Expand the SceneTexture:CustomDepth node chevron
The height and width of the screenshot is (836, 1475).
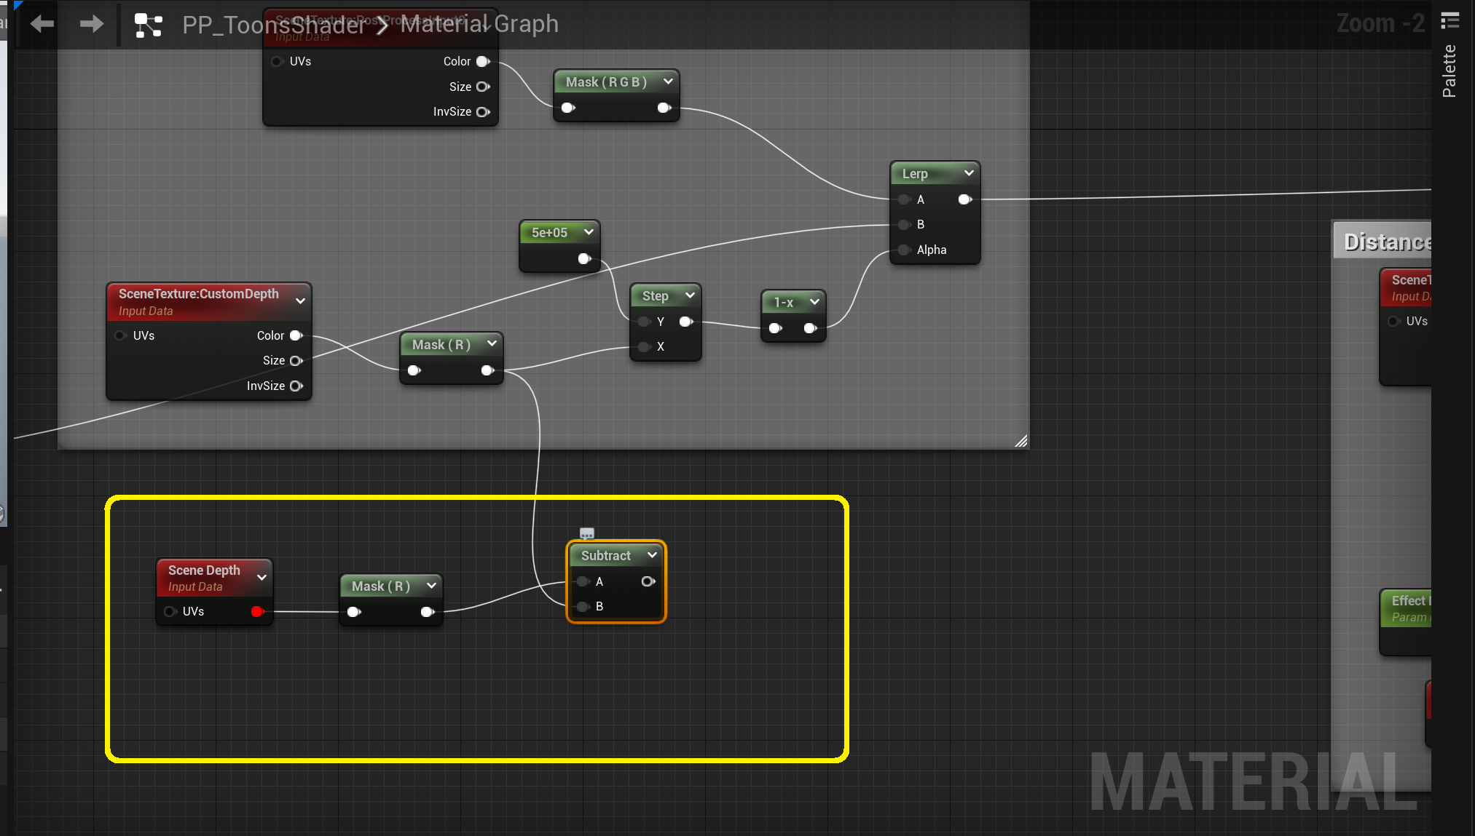click(x=300, y=300)
